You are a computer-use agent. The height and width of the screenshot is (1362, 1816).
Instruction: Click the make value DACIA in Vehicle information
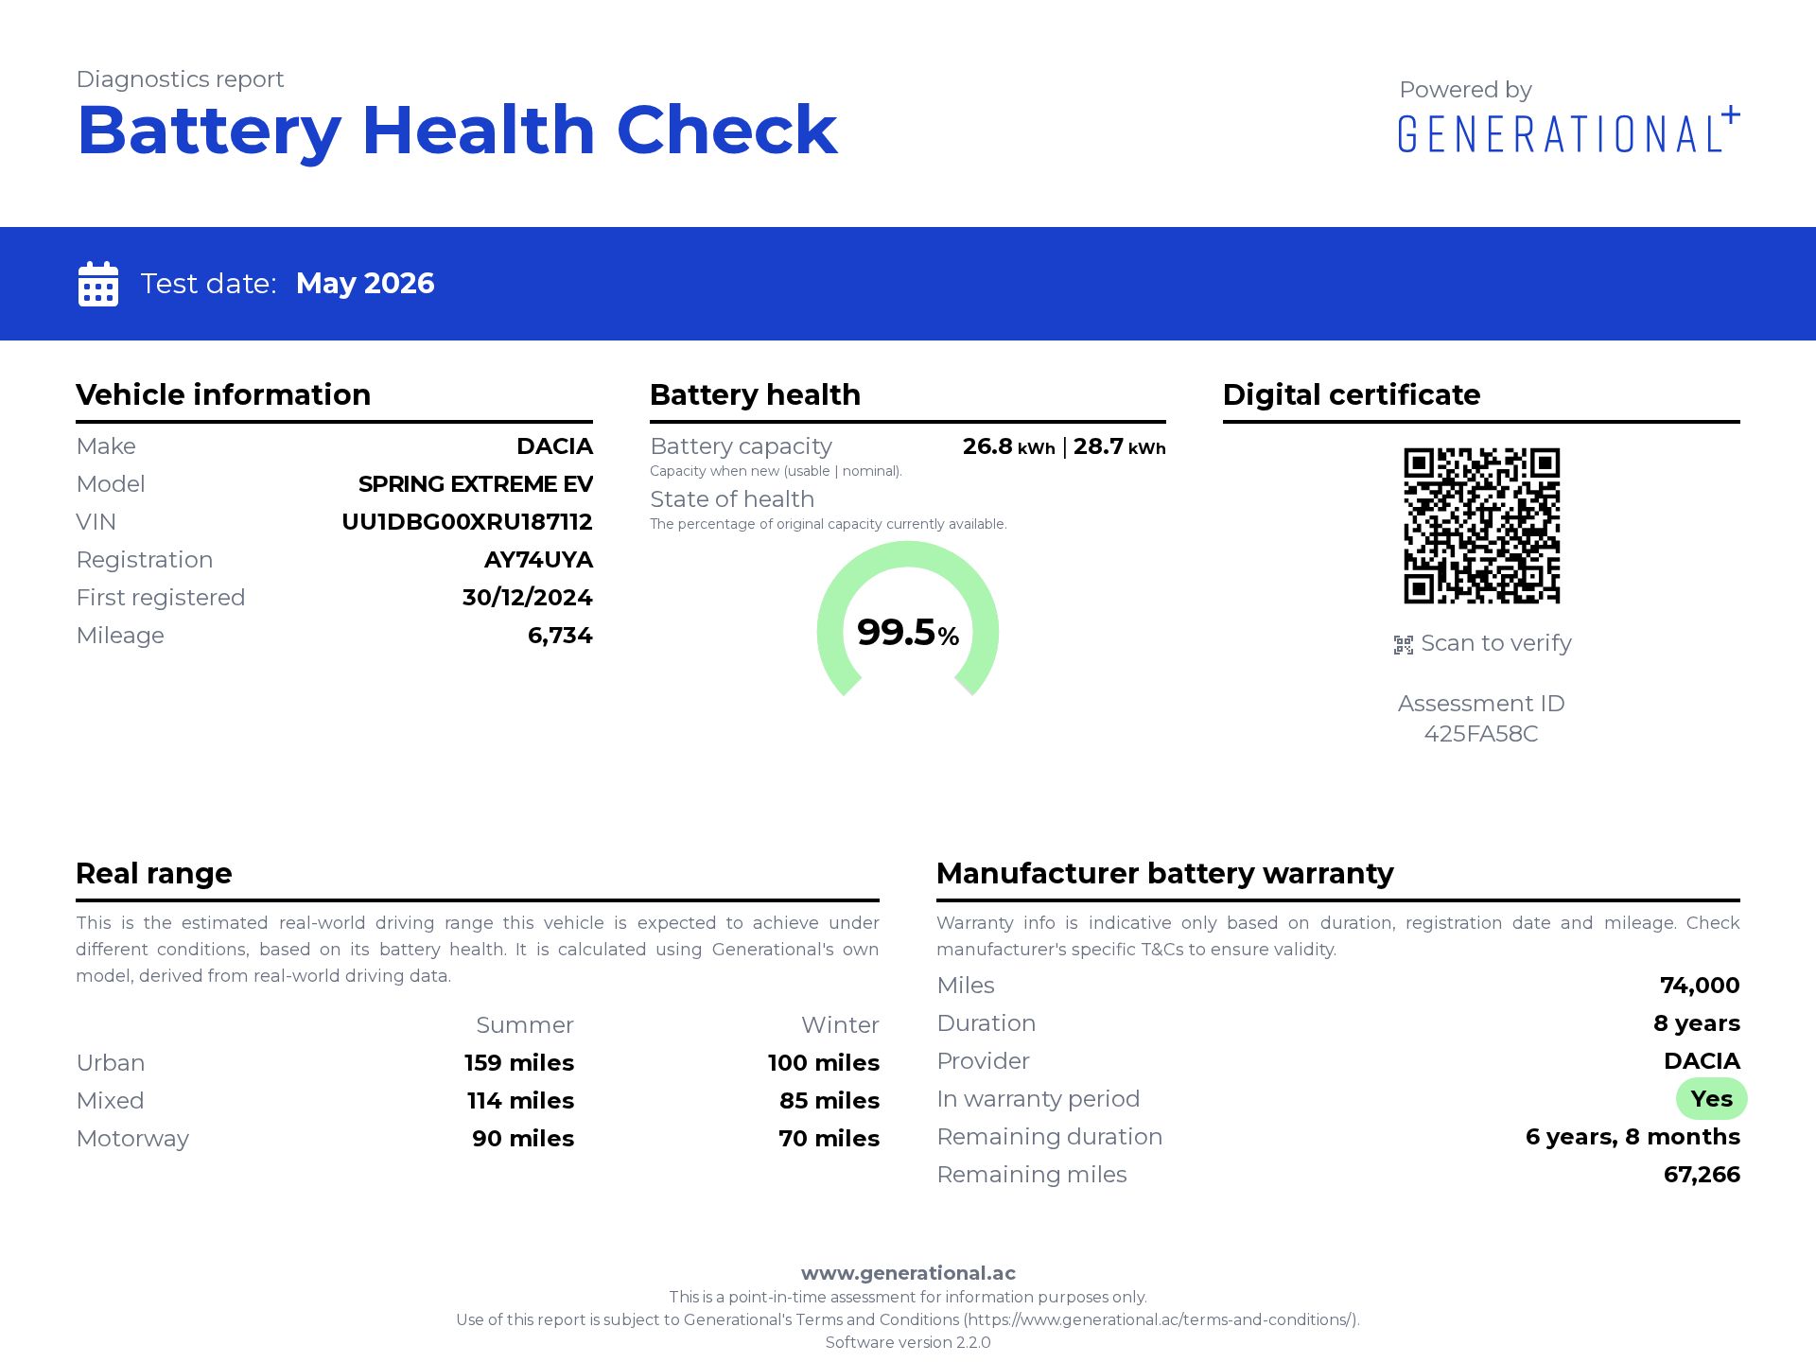pyautogui.click(x=554, y=446)
